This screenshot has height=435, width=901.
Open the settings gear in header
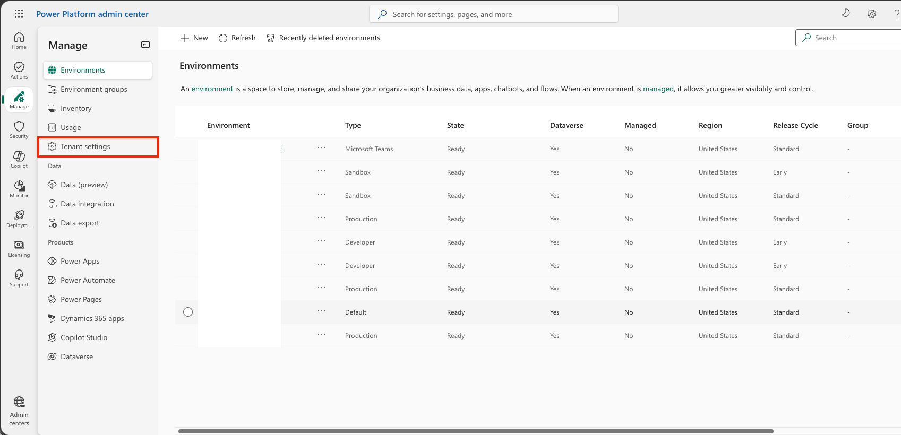pos(872,14)
